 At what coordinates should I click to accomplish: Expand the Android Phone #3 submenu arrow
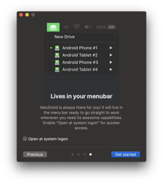111,62
